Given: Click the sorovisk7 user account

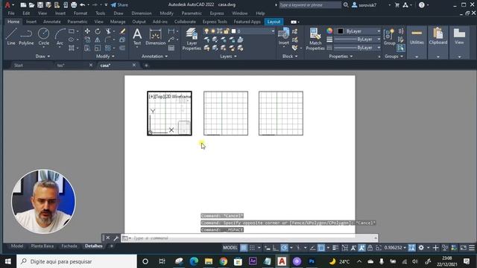Looking at the screenshot, I should click(x=364, y=5).
